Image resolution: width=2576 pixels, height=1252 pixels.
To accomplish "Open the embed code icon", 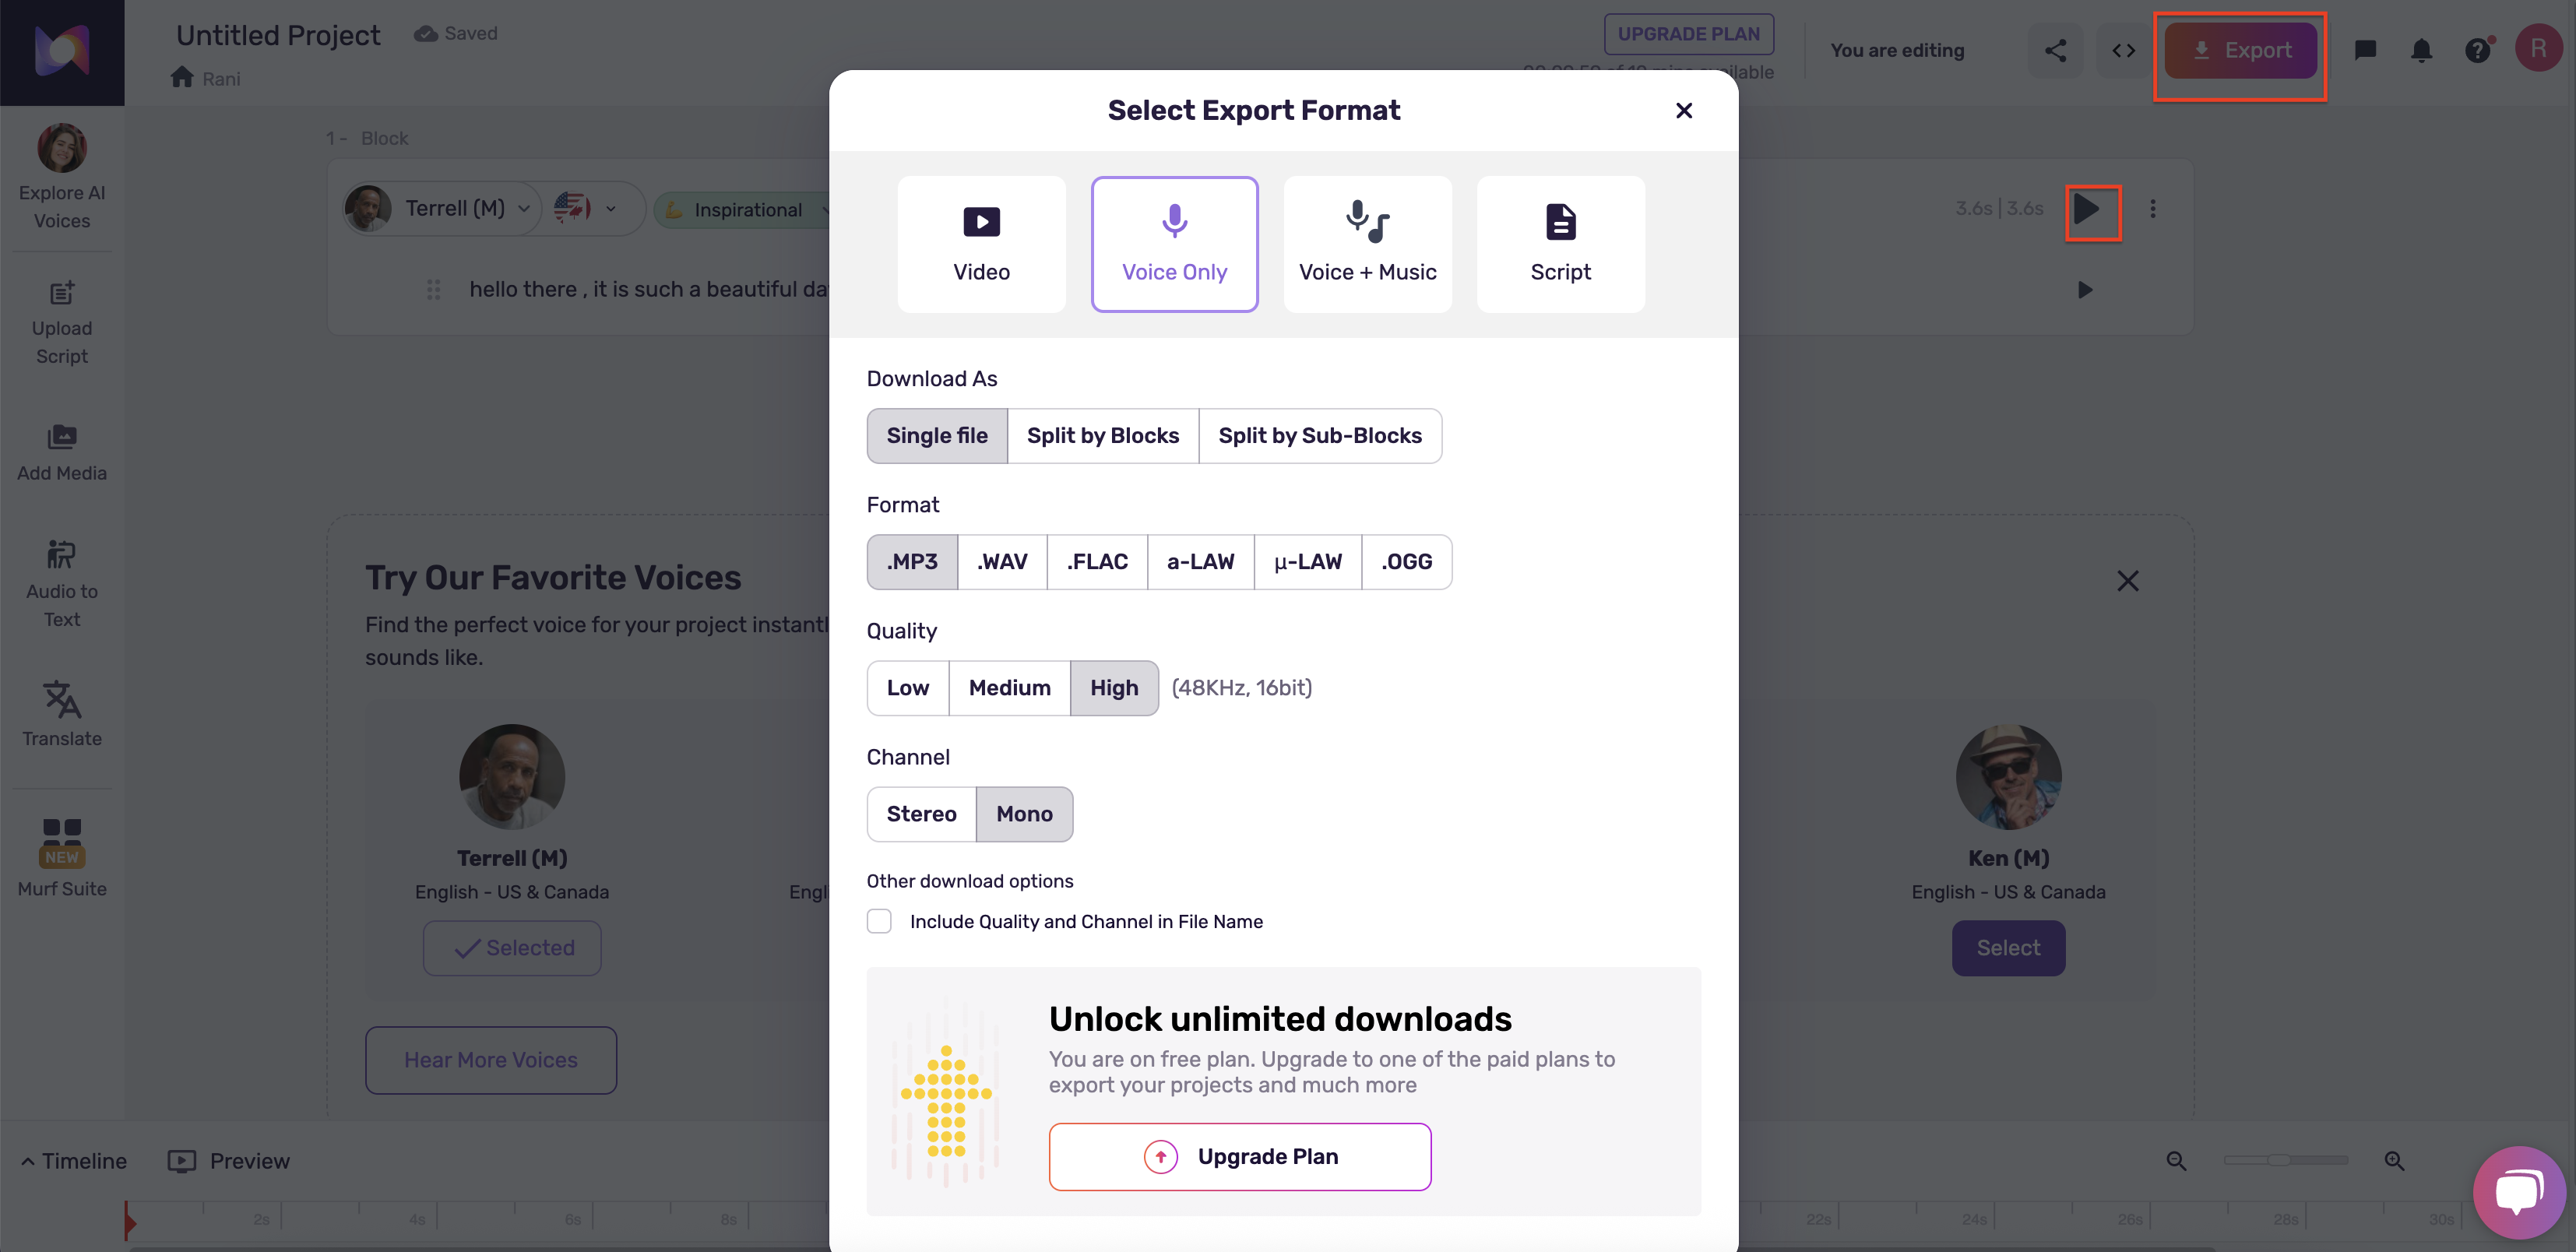I will (x=2123, y=50).
